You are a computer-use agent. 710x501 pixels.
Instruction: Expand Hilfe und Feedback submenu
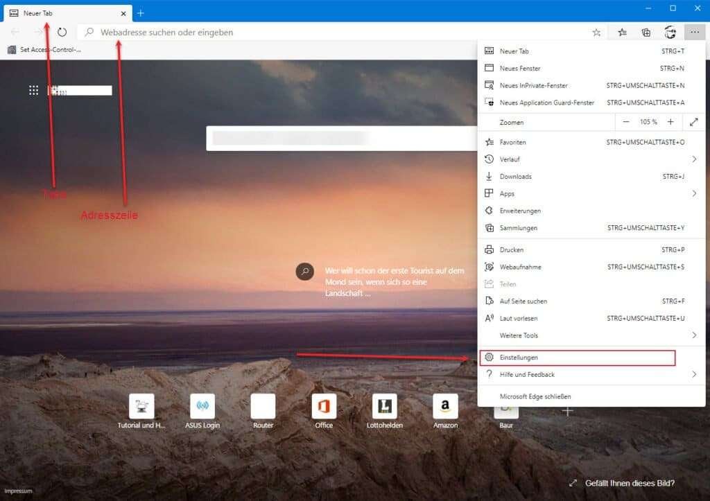694,374
